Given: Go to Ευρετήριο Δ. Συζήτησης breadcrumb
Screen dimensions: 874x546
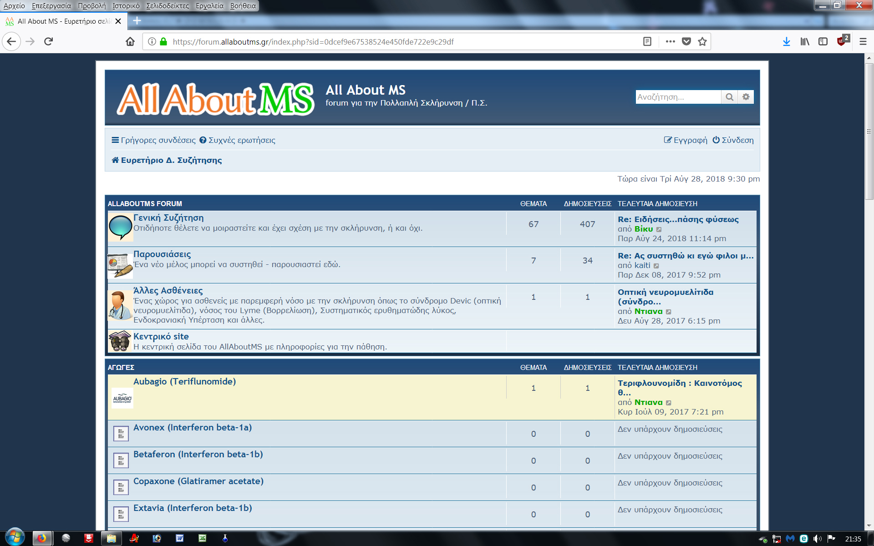Looking at the screenshot, I should pyautogui.click(x=167, y=160).
